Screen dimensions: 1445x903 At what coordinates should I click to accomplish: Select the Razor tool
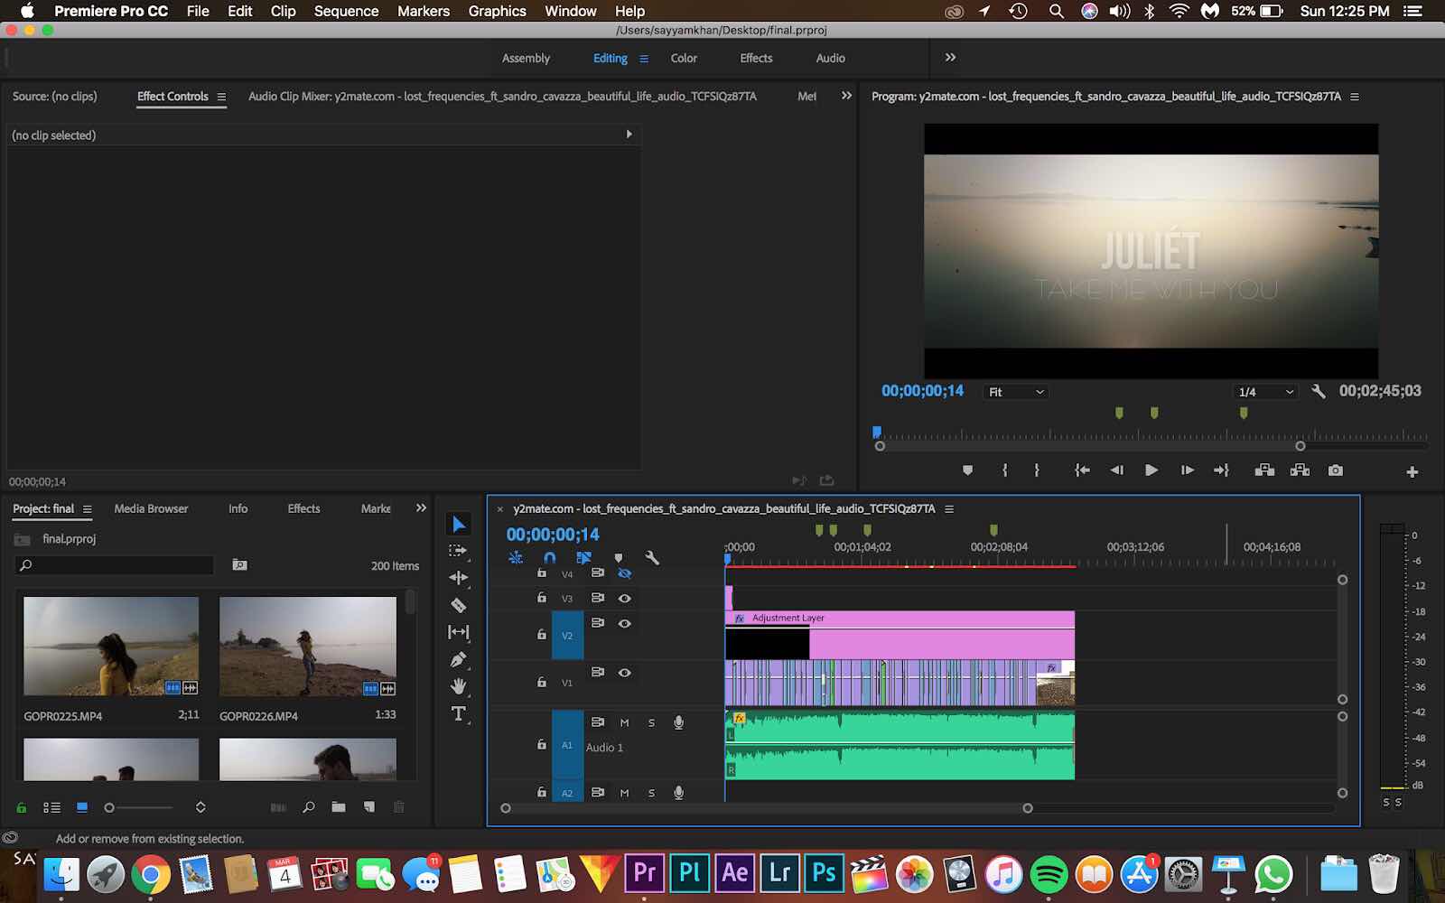(459, 605)
